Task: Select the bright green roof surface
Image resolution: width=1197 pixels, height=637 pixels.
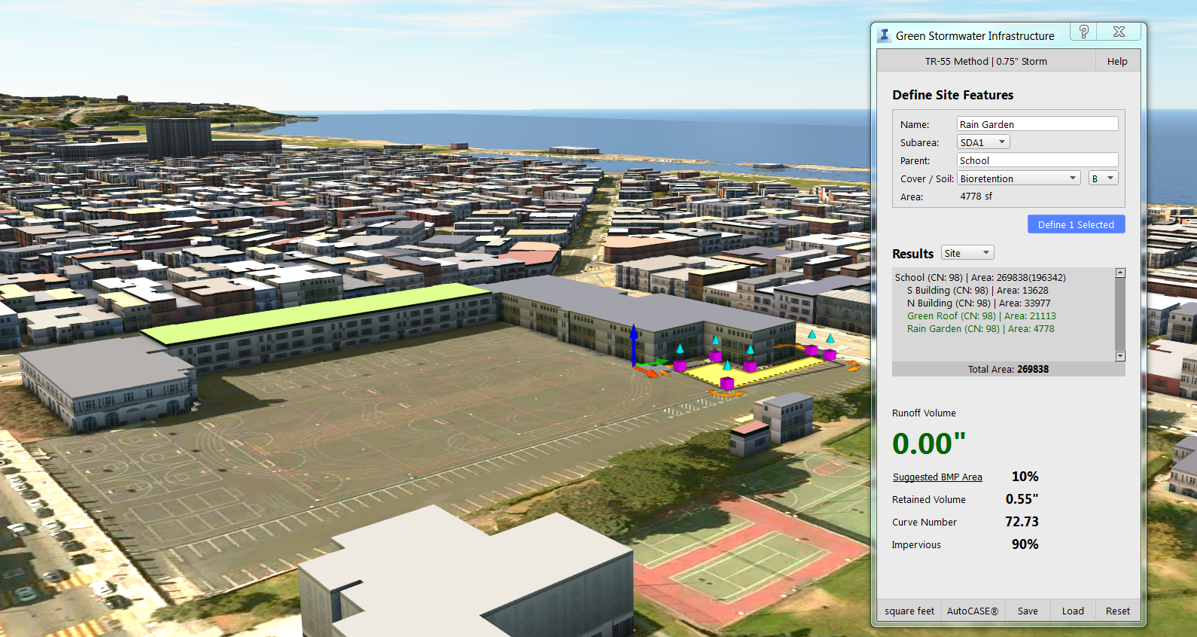Action: coord(316,312)
